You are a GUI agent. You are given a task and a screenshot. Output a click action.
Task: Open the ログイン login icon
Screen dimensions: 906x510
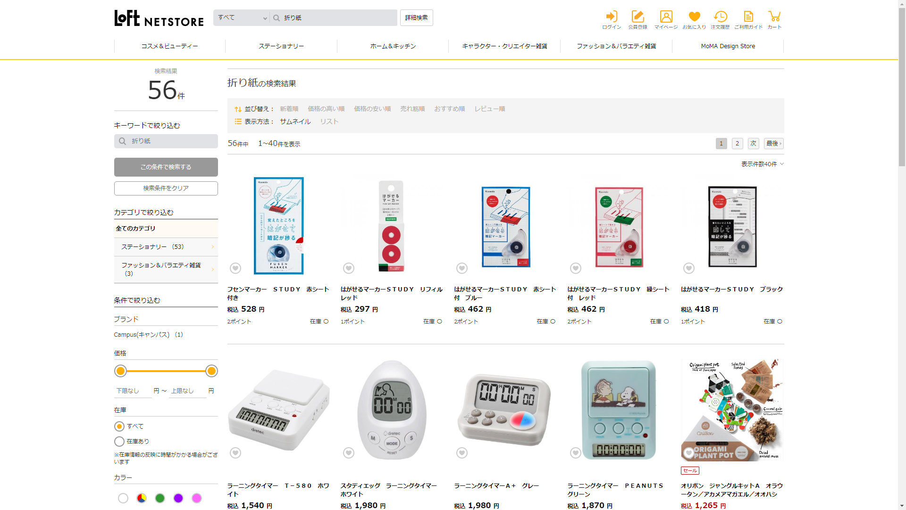tap(612, 20)
